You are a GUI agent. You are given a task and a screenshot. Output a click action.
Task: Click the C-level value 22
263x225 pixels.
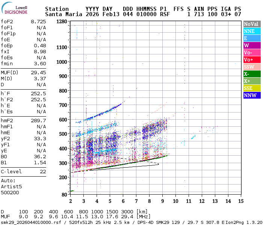click(43, 171)
